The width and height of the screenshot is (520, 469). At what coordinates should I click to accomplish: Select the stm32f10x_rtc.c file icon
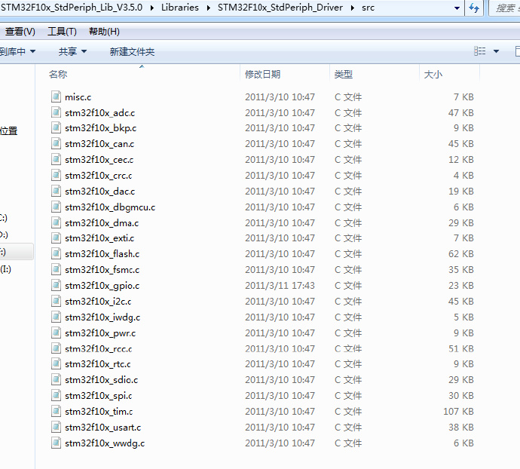[x=56, y=363]
